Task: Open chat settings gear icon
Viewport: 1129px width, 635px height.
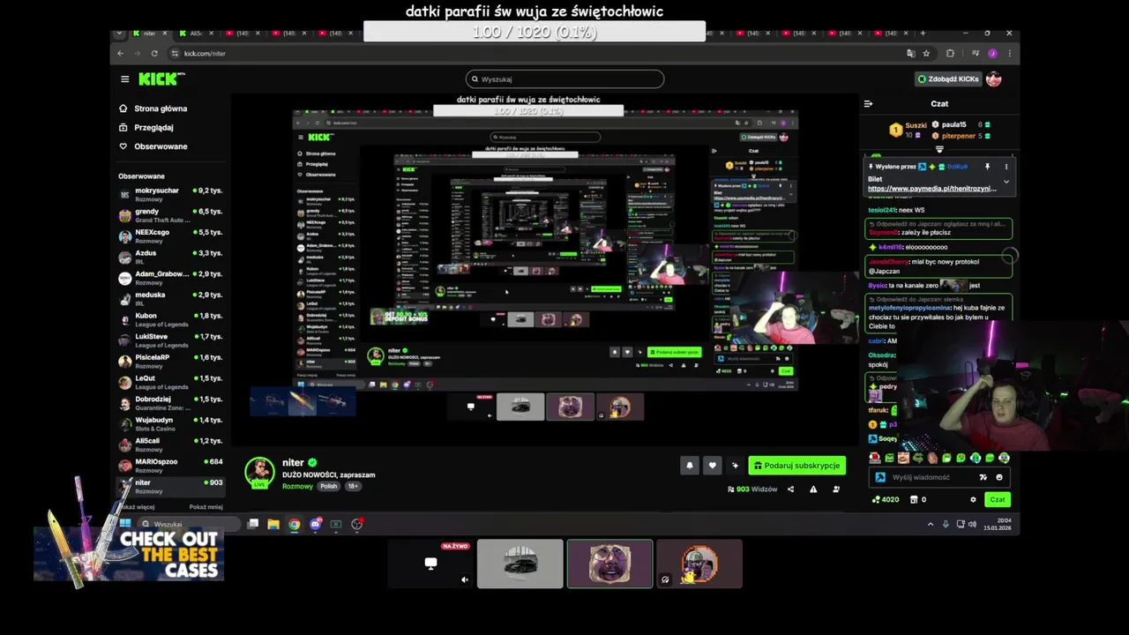Action: [974, 500]
